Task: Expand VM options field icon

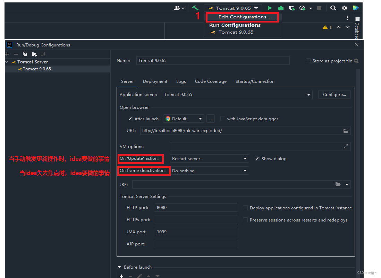Action: point(346,146)
